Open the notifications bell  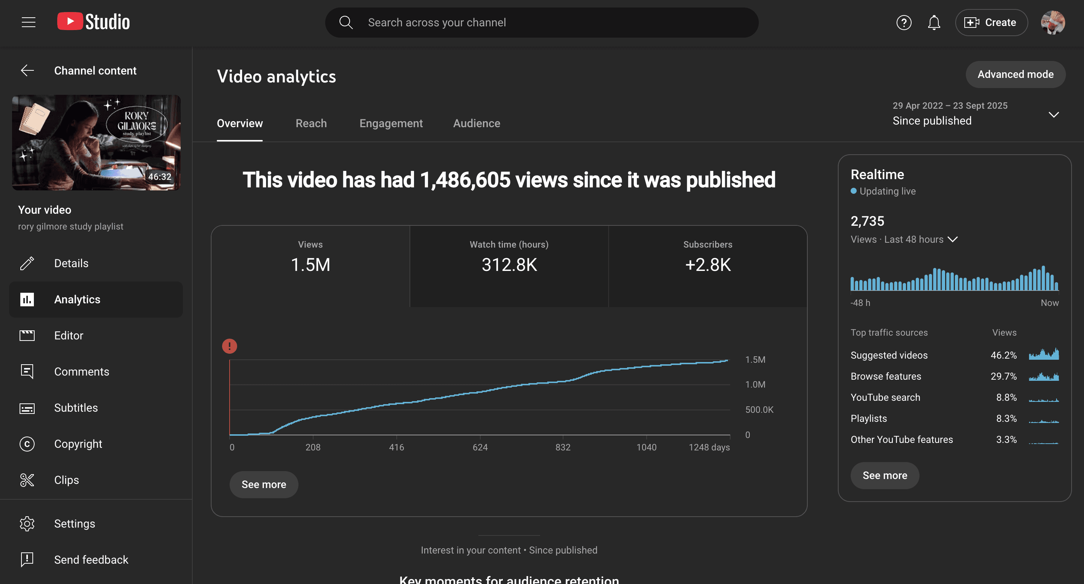[934, 22]
